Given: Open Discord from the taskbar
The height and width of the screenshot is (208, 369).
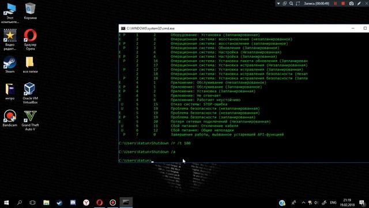Looking at the screenshot, I should tap(73, 202).
